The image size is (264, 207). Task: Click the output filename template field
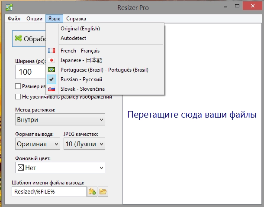49,192
